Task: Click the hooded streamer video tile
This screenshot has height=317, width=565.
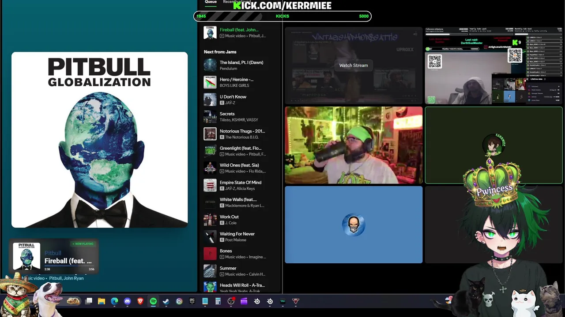Action: click(x=494, y=66)
